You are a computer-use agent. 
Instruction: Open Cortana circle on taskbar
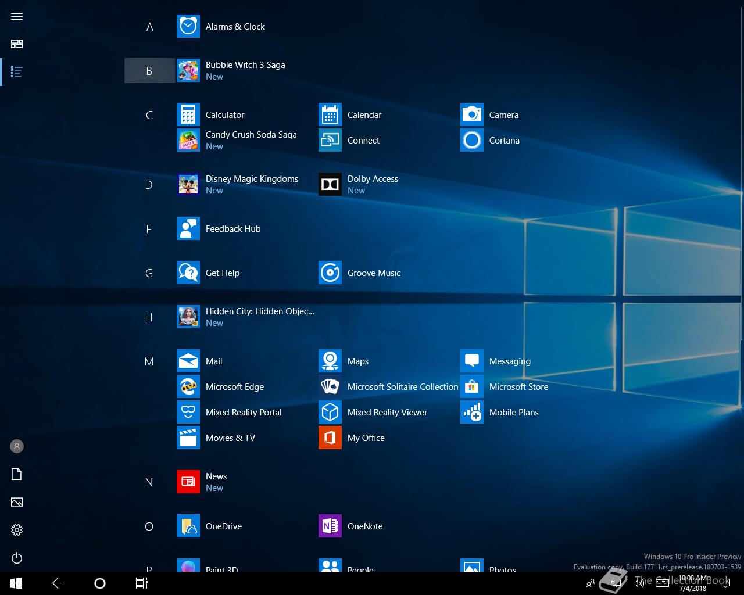[x=100, y=583]
